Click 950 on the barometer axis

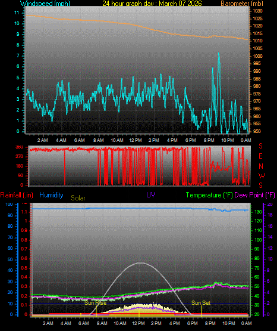(x=257, y=131)
